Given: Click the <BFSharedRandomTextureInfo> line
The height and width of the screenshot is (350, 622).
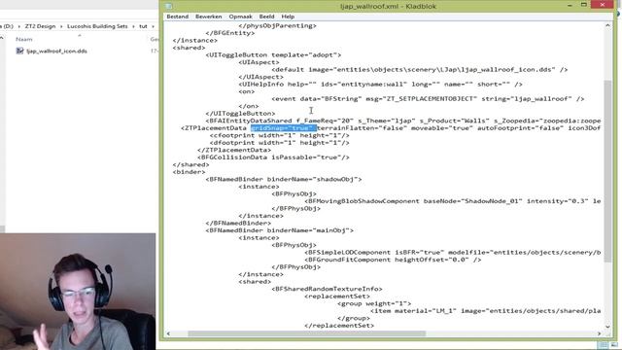Looking at the screenshot, I should 327,290.
